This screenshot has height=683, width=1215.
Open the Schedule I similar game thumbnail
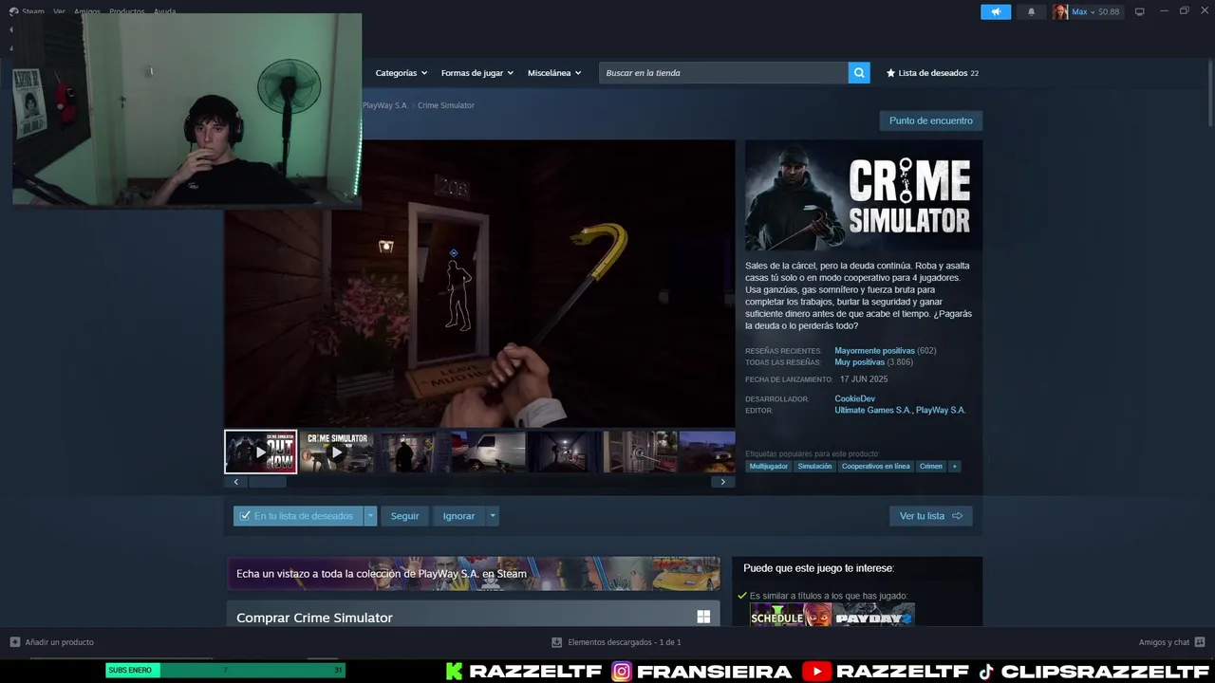791,615
